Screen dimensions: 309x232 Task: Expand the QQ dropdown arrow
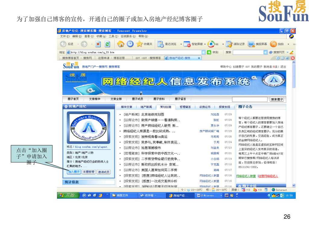[x=223, y=44]
